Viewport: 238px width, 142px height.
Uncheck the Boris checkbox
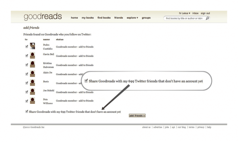[x=27, y=83]
